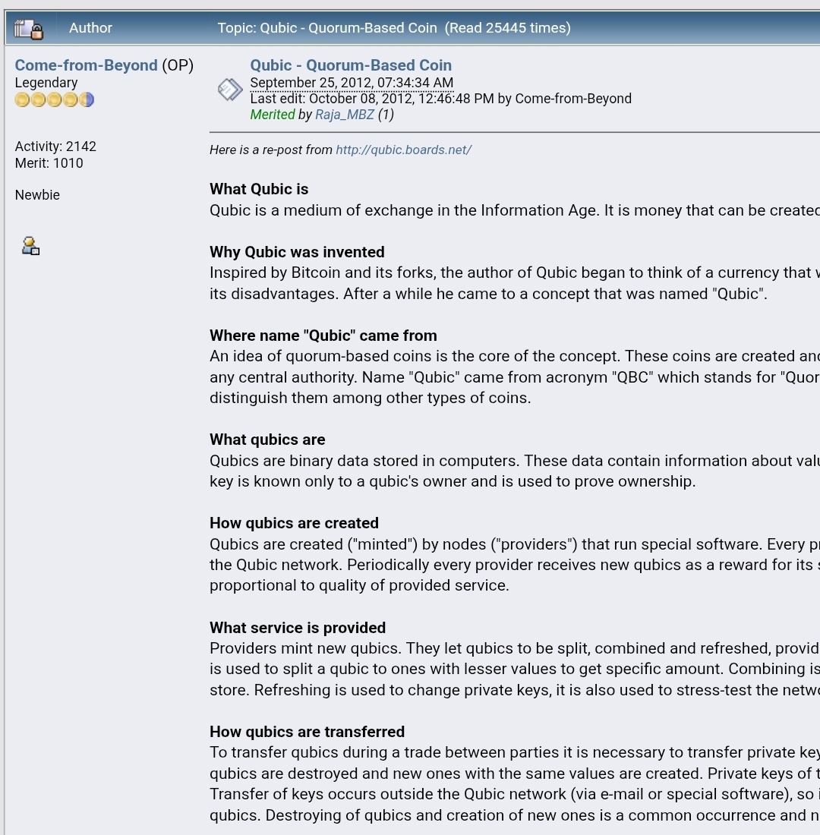The height and width of the screenshot is (835, 820).
Task: Click the 'What Qubic is' heading
Action: 259,189
